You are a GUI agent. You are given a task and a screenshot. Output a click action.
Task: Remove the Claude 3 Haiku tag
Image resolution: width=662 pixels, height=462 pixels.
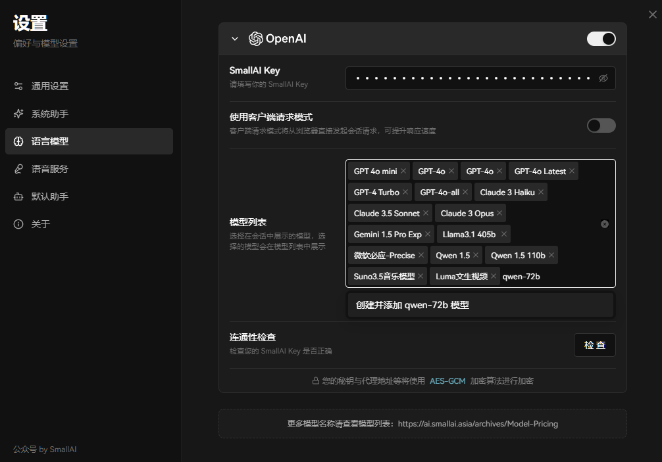[541, 192]
